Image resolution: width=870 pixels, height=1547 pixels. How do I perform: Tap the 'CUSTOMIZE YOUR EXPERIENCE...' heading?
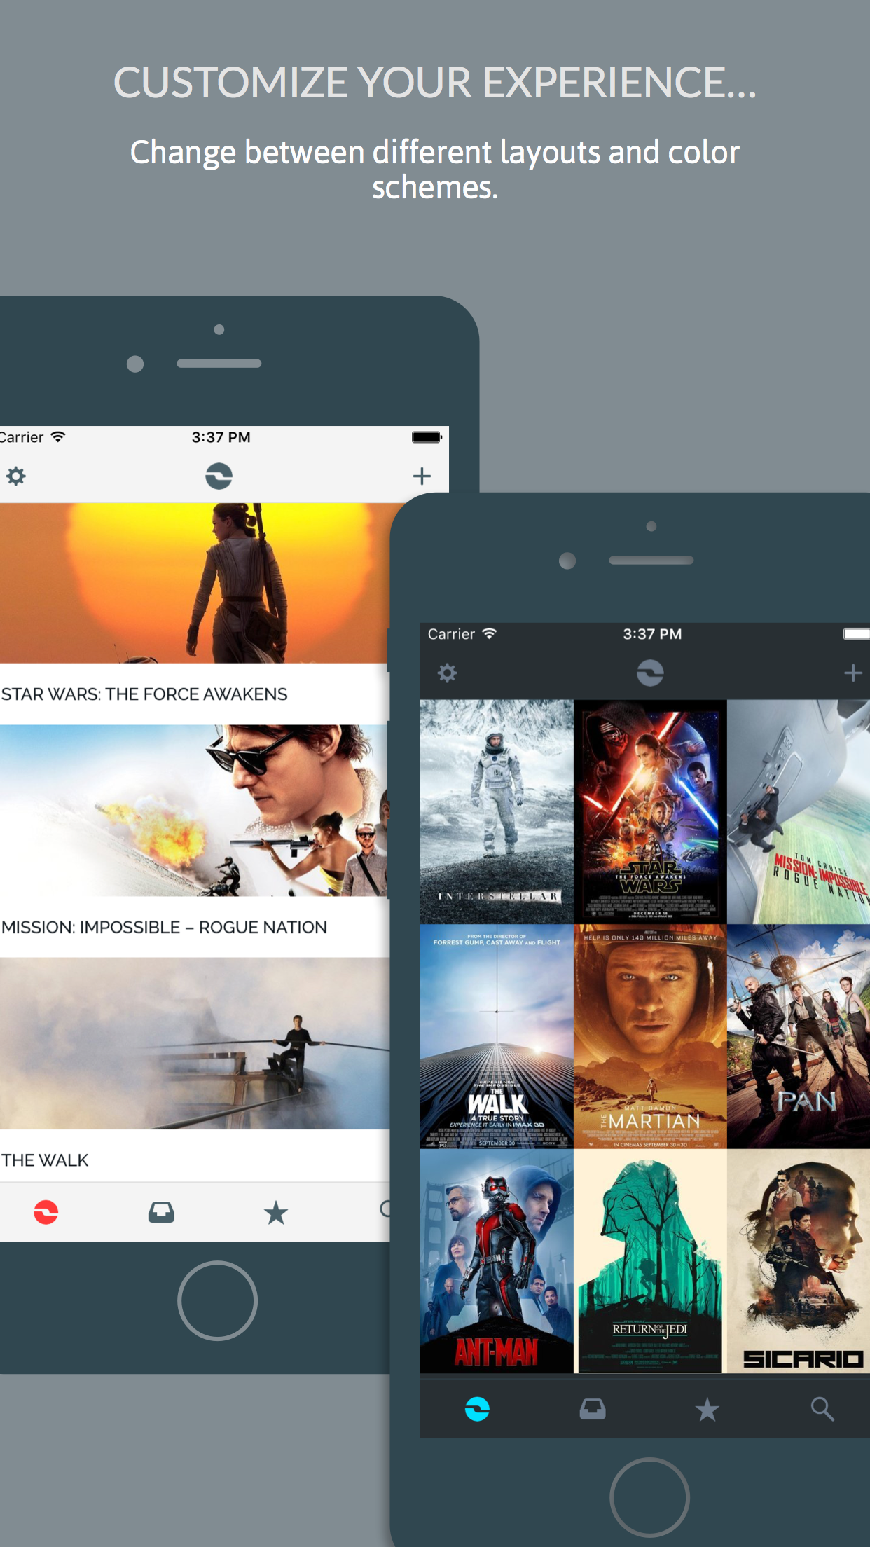435,83
